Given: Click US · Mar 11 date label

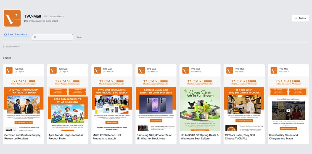Looking at the screenshot, I should coord(285,71).
